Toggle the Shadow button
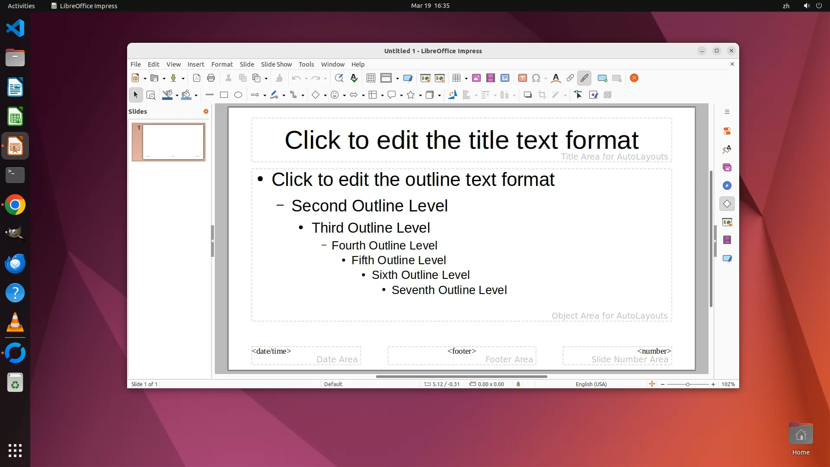 click(527, 95)
